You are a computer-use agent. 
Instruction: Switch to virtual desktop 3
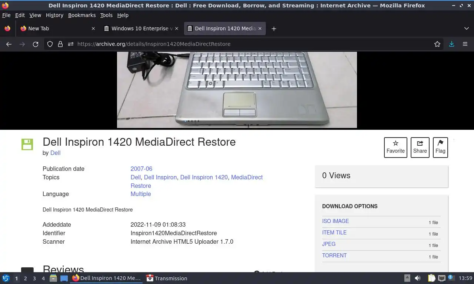[34, 278]
